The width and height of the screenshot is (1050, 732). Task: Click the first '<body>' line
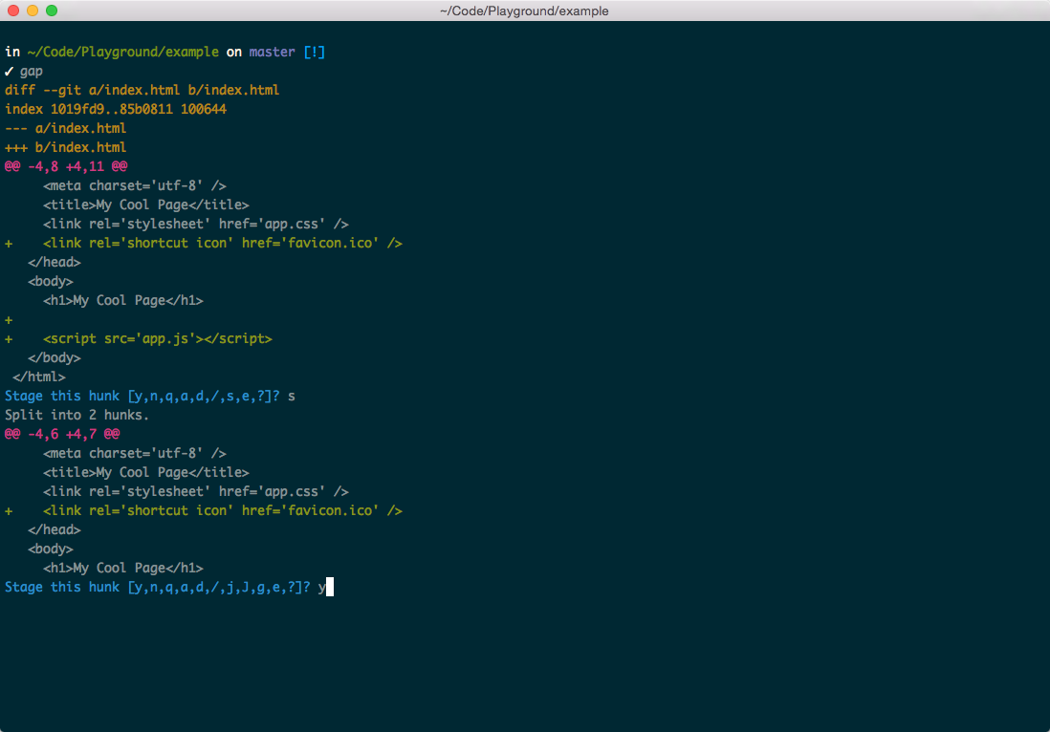click(51, 282)
